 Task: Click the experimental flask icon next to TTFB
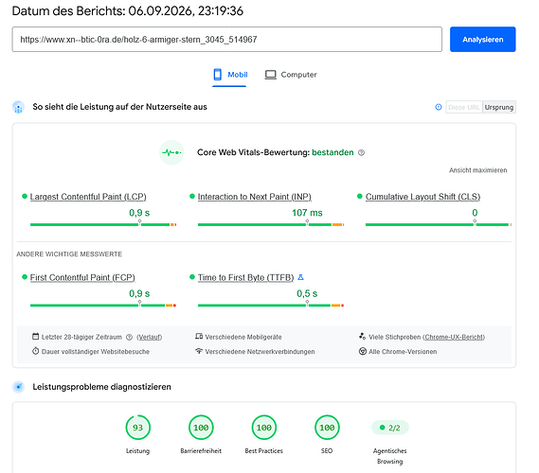click(301, 277)
